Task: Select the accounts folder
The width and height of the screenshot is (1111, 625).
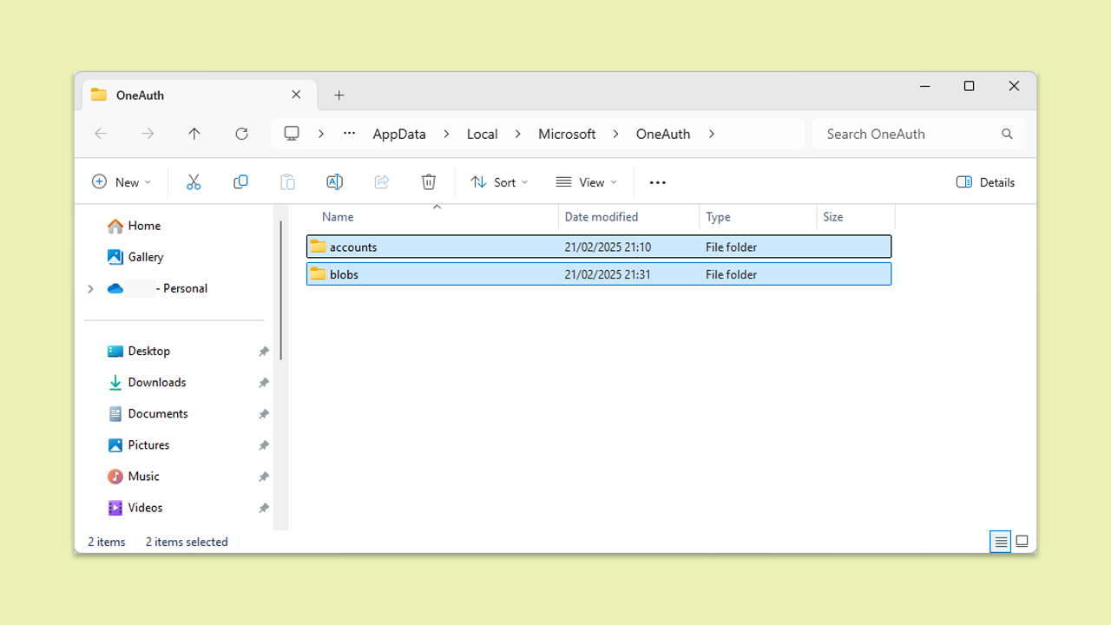Action: click(x=353, y=247)
